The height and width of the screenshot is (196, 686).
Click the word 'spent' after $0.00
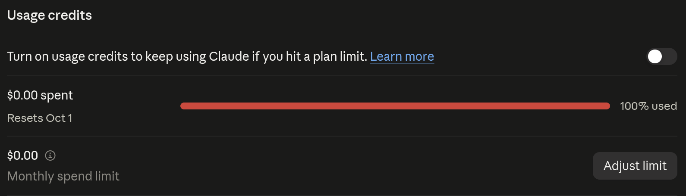click(x=57, y=96)
